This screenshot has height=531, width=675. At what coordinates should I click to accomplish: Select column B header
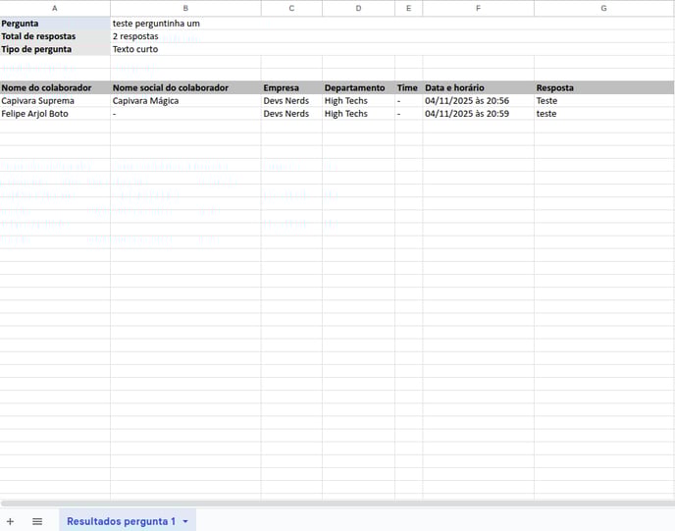185,8
